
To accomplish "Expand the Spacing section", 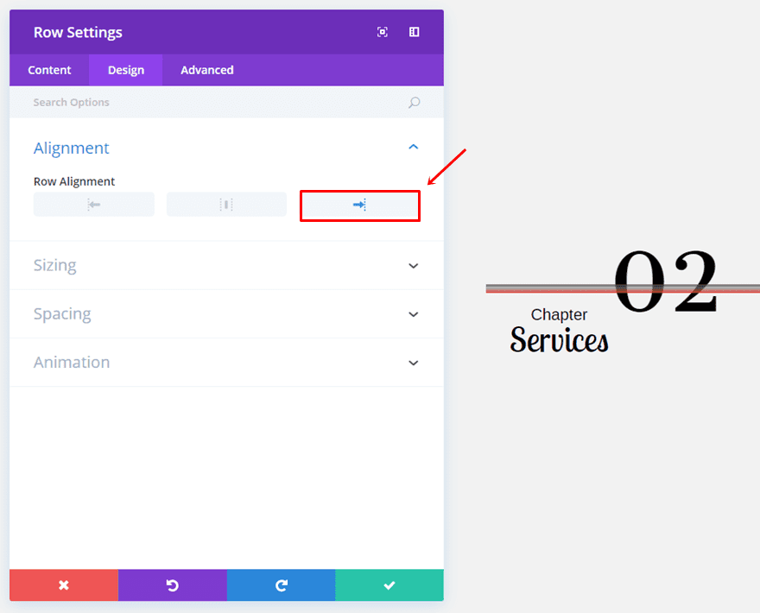I will point(413,314).
